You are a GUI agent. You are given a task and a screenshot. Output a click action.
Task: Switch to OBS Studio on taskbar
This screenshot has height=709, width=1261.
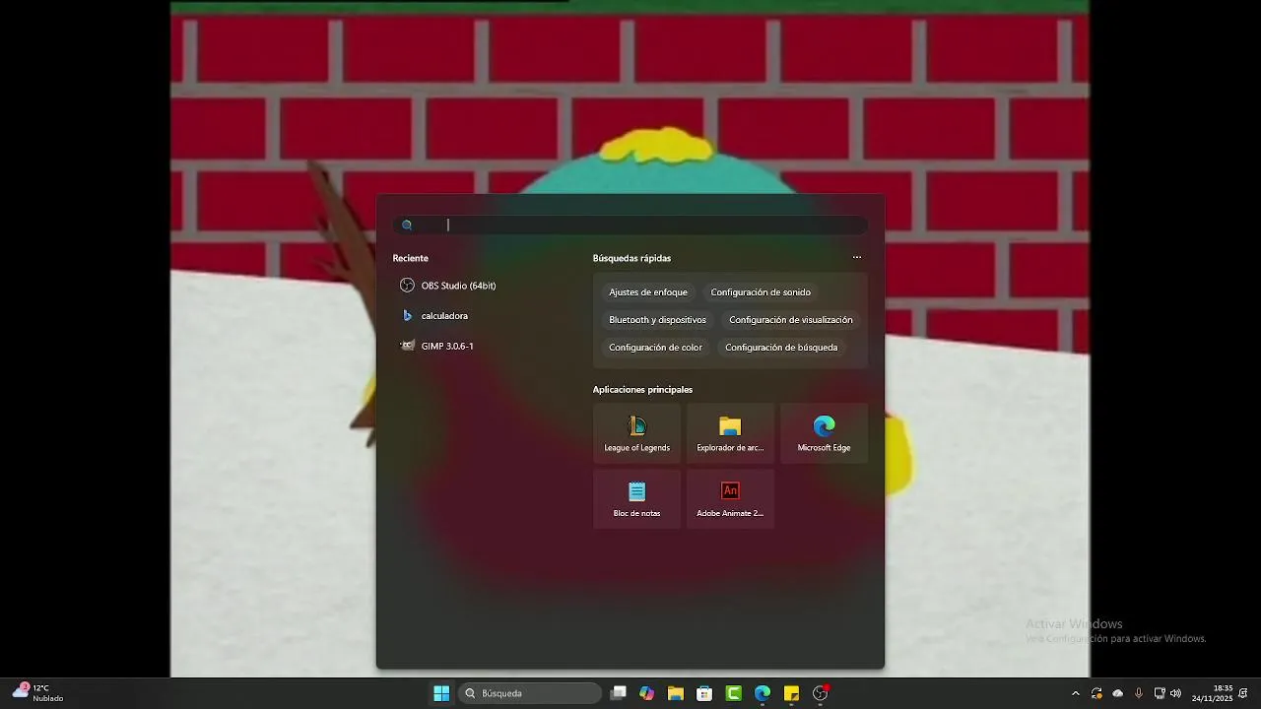pyautogui.click(x=820, y=693)
